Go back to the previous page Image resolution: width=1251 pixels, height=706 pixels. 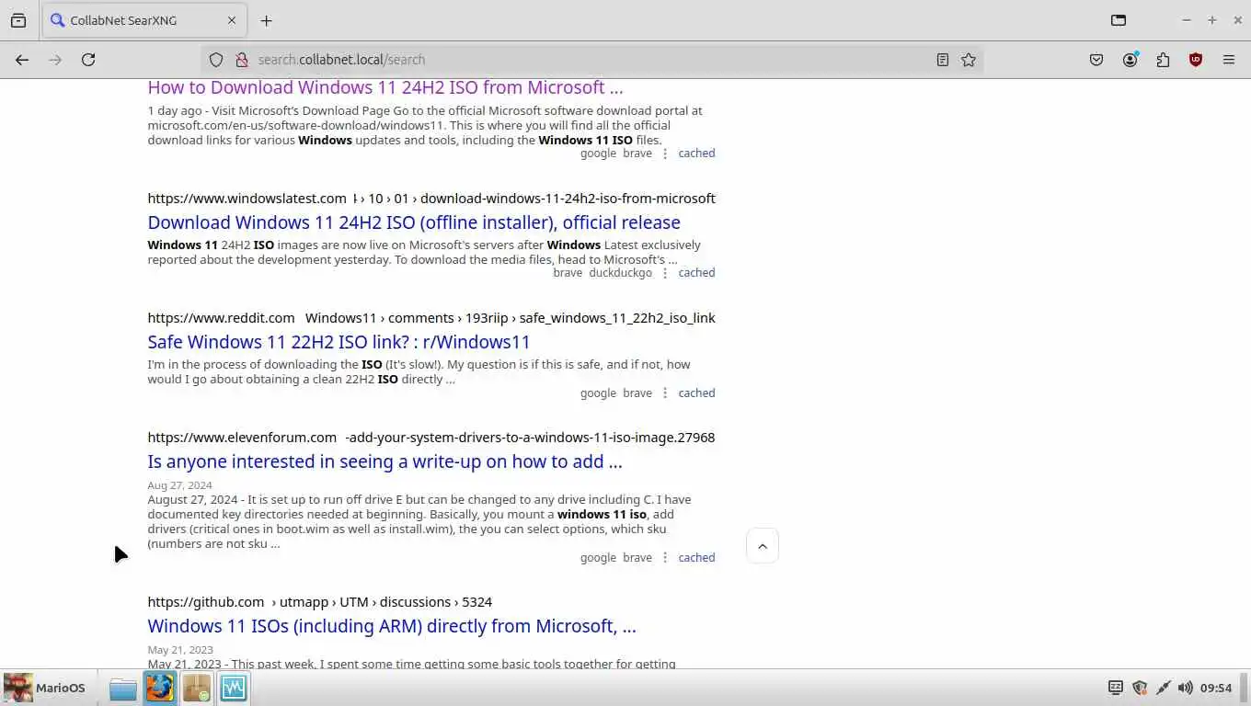[22, 60]
